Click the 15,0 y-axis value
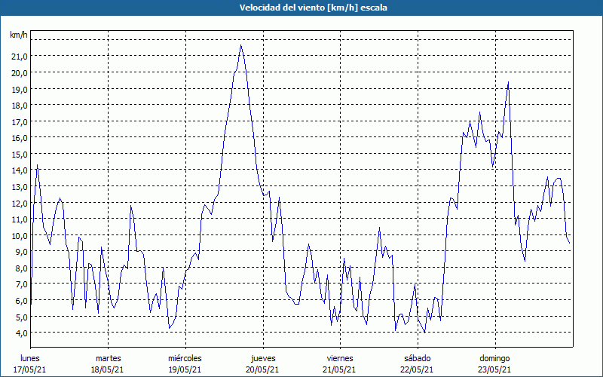603x377 pixels. (x=20, y=154)
